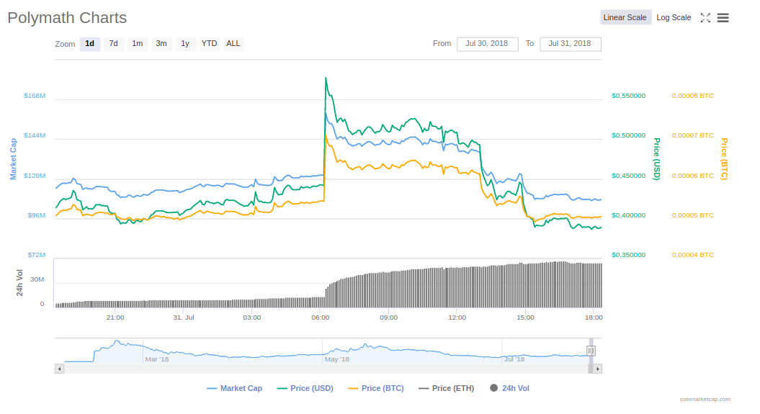Image resolution: width=760 pixels, height=414 pixels.
Task: Click the 30M volume axis label
Action: point(37,280)
